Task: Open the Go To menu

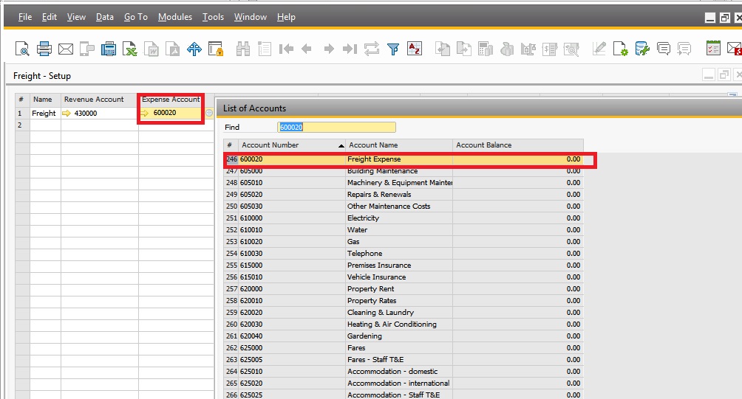Action: pos(136,17)
